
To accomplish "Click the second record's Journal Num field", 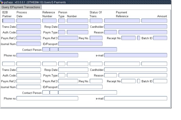I will pyautogui.click(x=29, y=87).
